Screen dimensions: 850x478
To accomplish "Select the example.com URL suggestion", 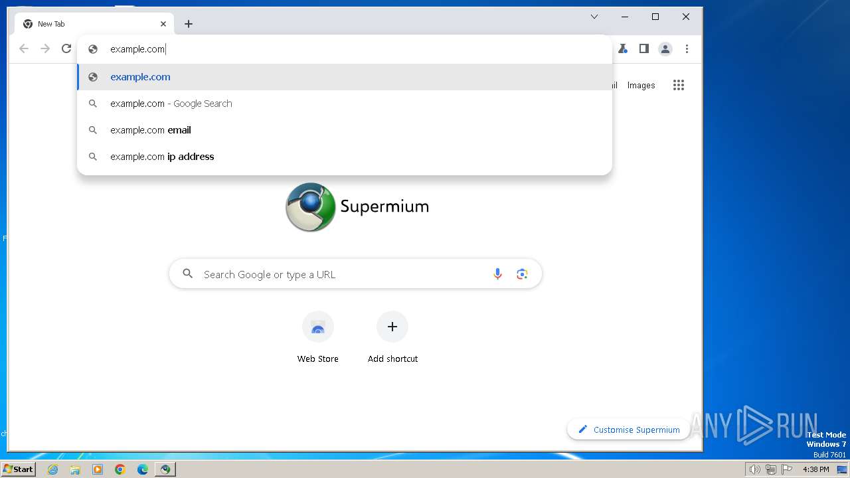I will [x=345, y=77].
